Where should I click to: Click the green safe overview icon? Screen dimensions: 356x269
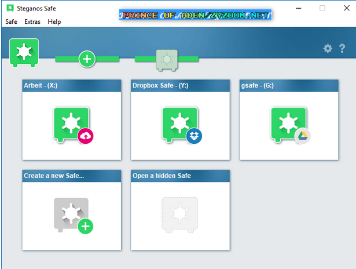point(24,53)
